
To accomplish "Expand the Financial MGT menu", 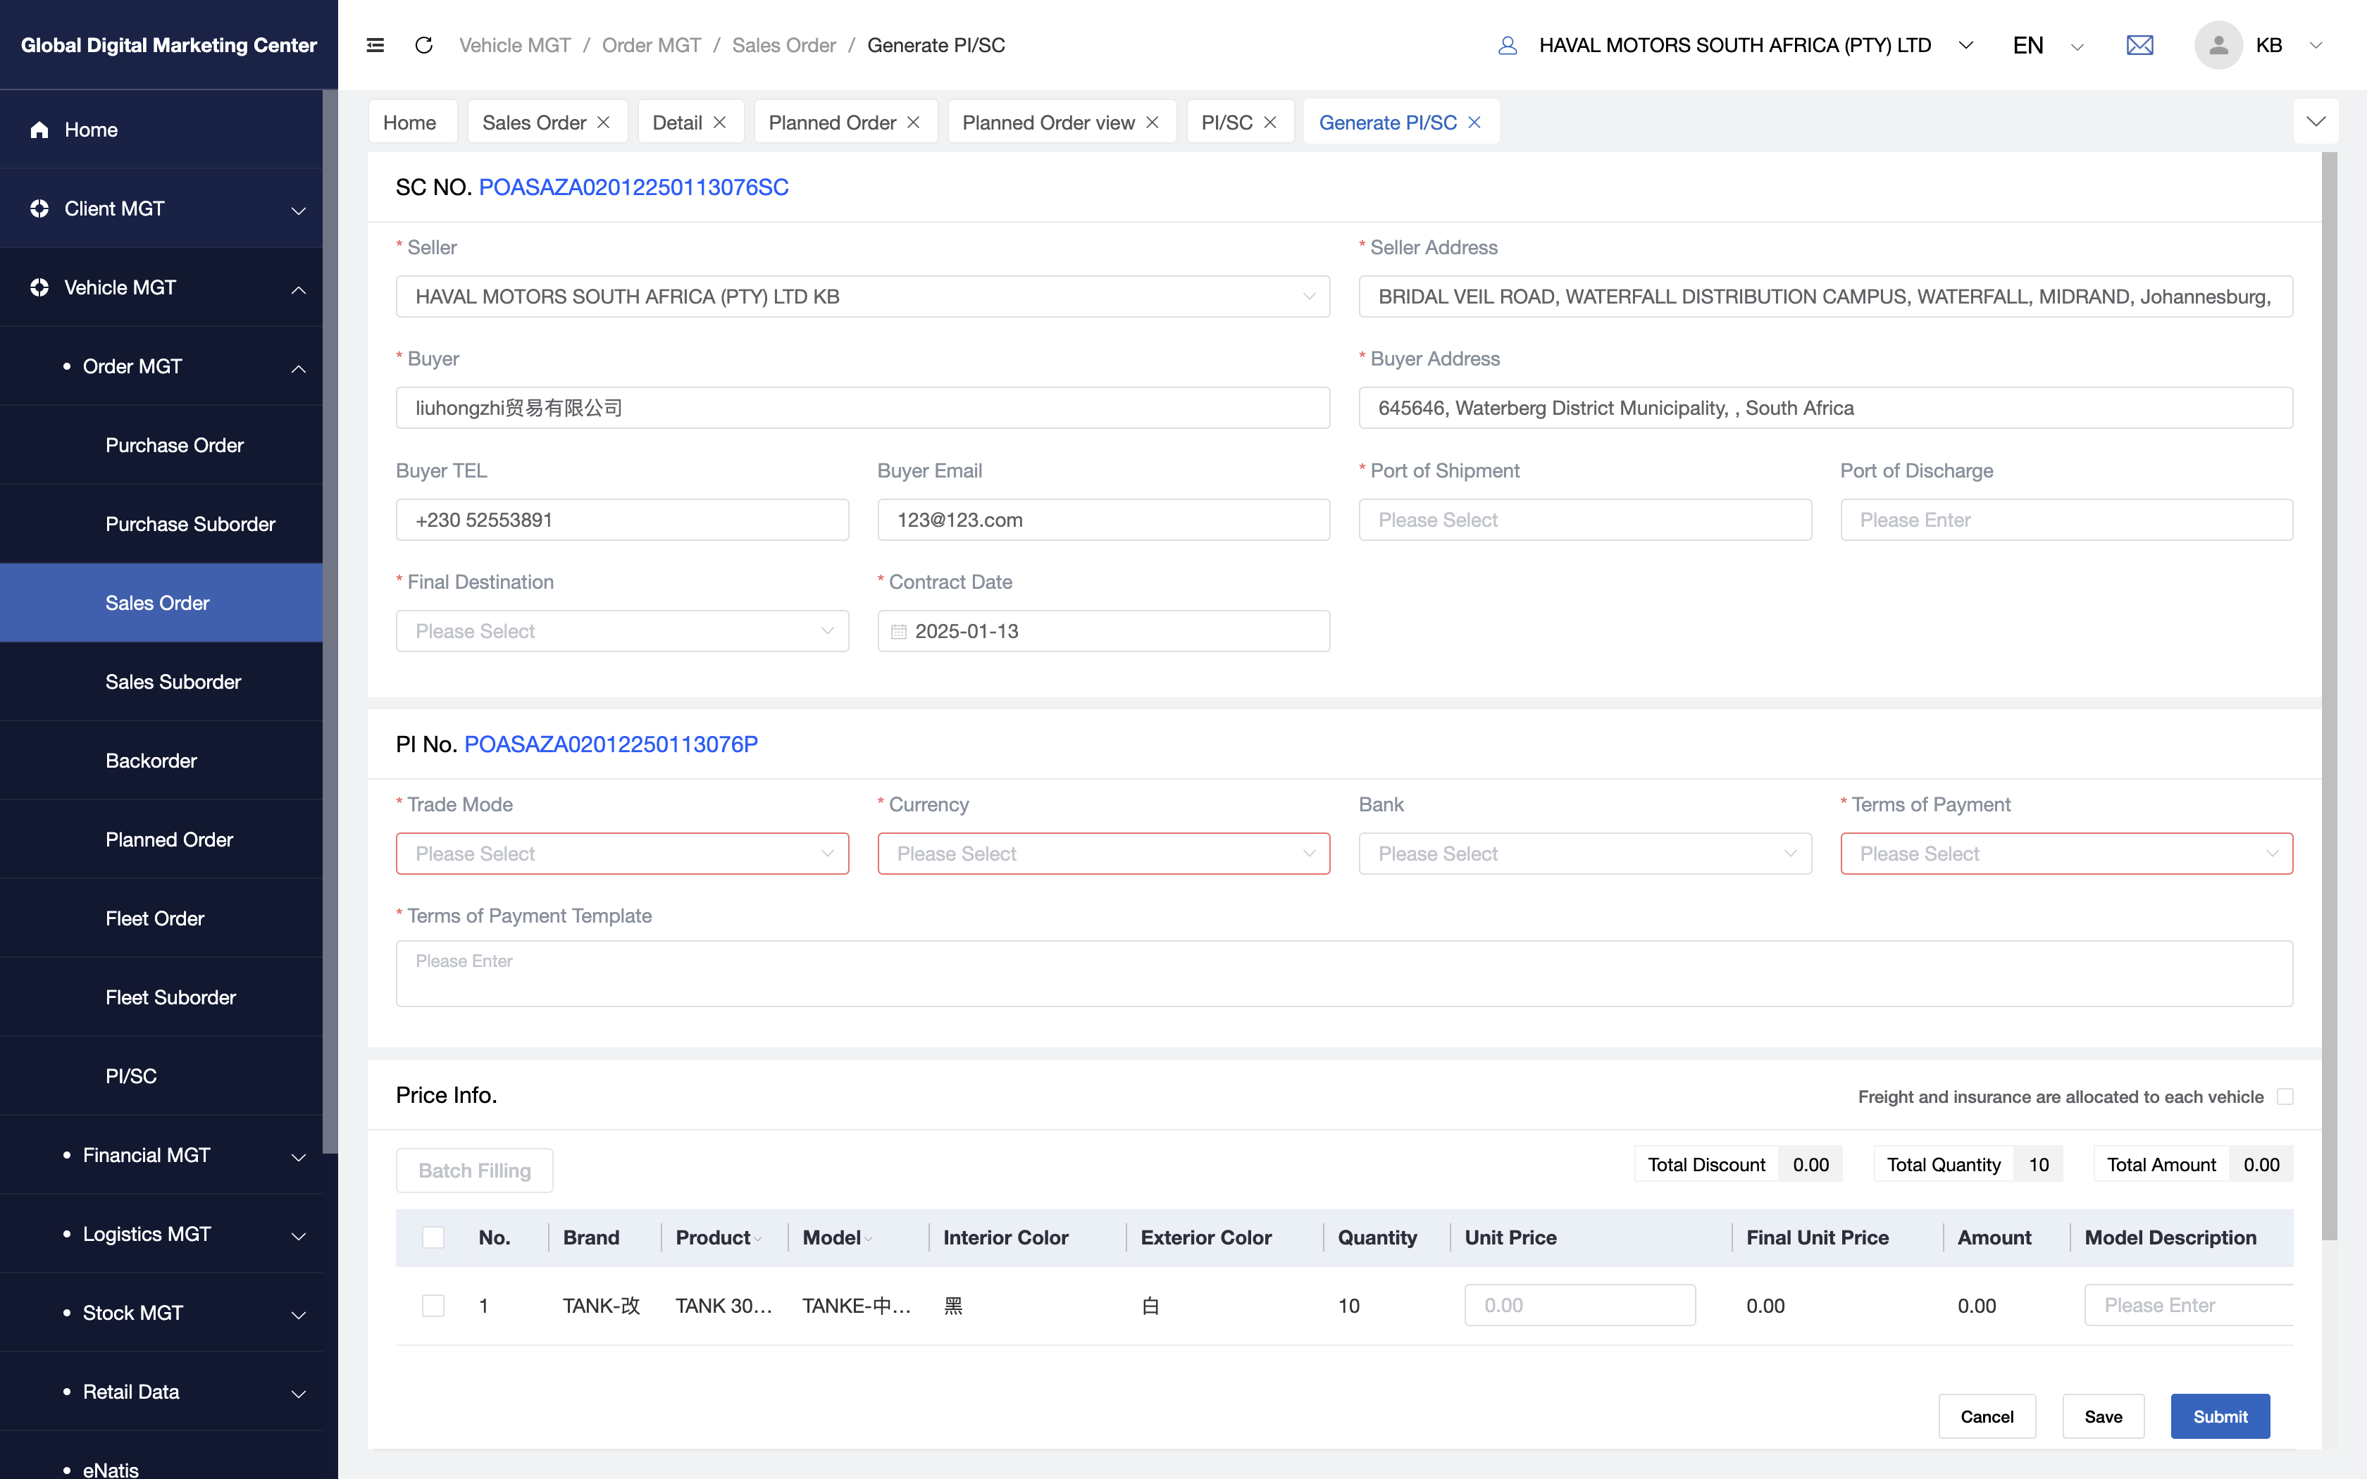I will 185,1155.
